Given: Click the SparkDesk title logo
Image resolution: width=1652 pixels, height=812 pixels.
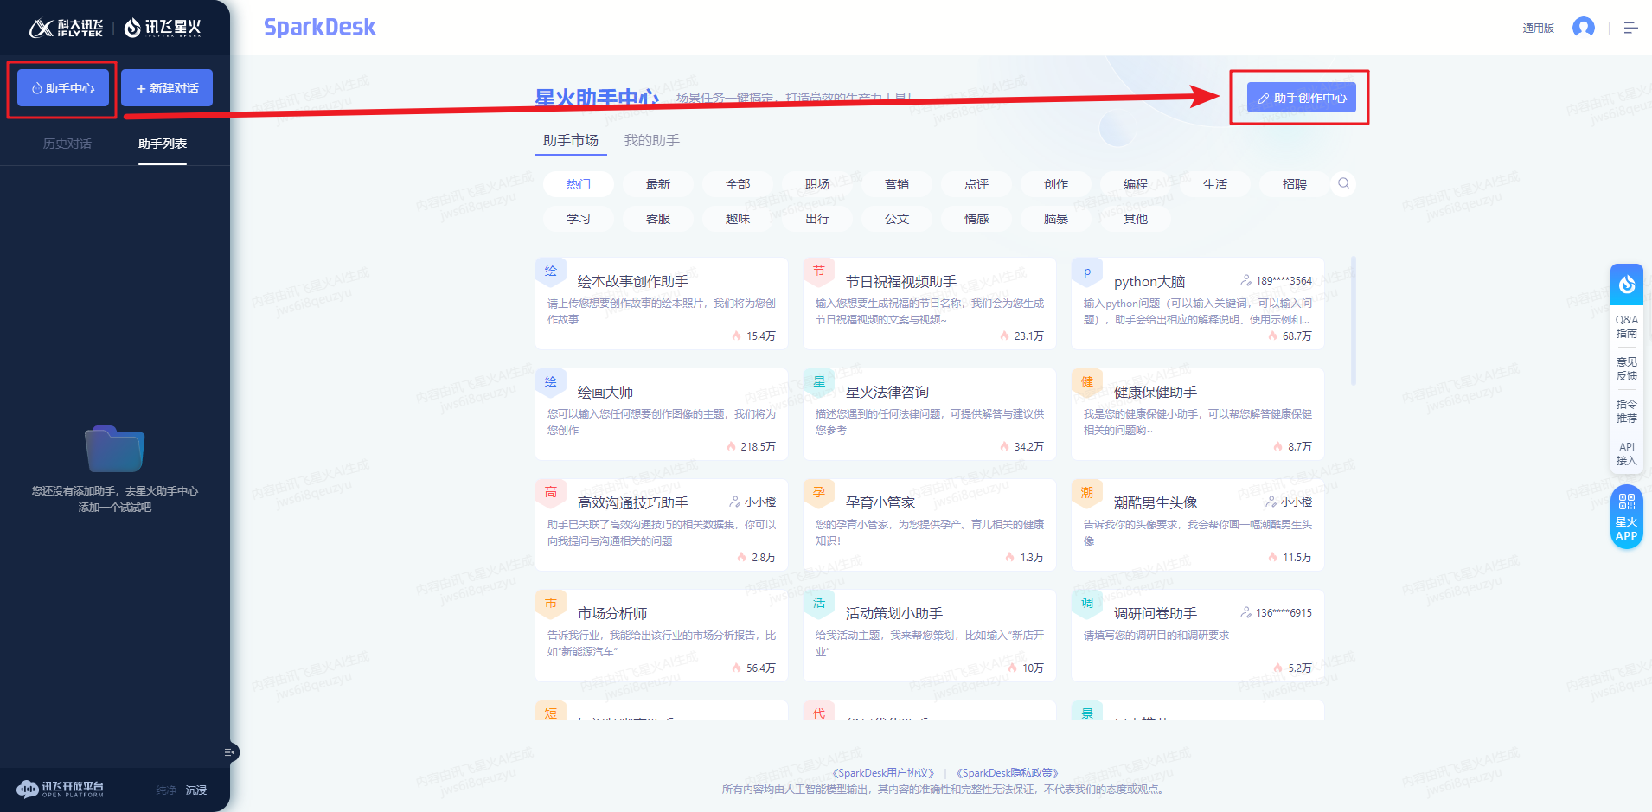Looking at the screenshot, I should coord(320,28).
